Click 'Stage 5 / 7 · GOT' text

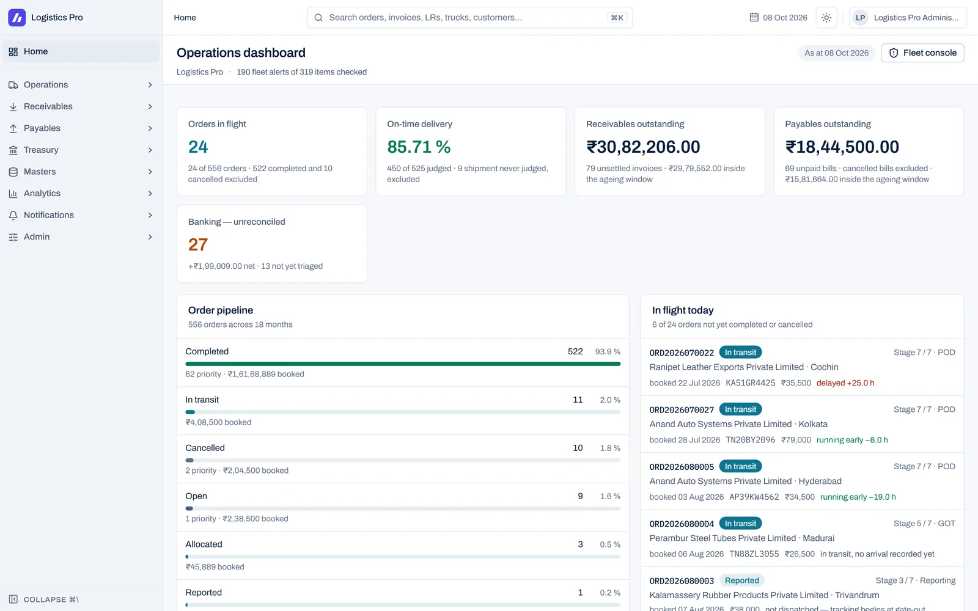(924, 524)
